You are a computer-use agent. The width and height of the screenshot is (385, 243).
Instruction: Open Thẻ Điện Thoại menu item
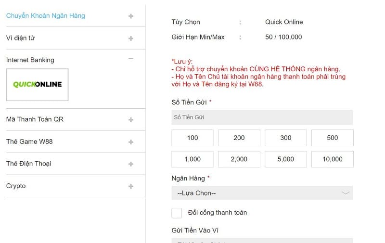(29, 164)
